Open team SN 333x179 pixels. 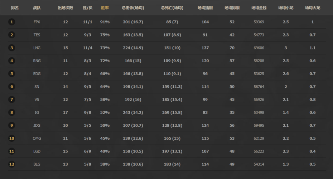pos(37,87)
